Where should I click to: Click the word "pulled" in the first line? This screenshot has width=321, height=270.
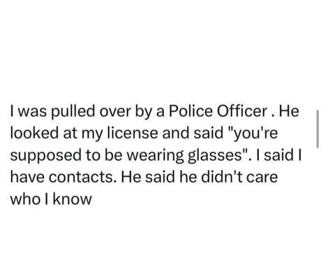pyautogui.click(x=73, y=112)
